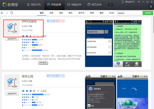154x109 pixels.
Task: Open the 我的手机 tab
Action: tap(34, 5)
